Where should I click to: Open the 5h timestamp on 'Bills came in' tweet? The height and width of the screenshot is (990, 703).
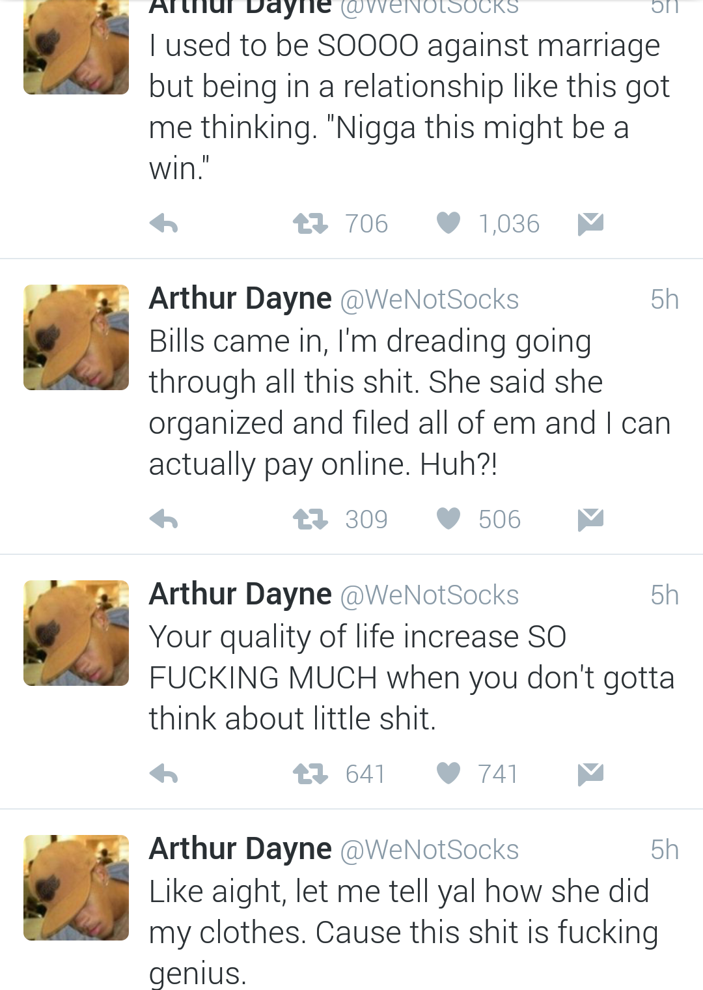tap(665, 300)
